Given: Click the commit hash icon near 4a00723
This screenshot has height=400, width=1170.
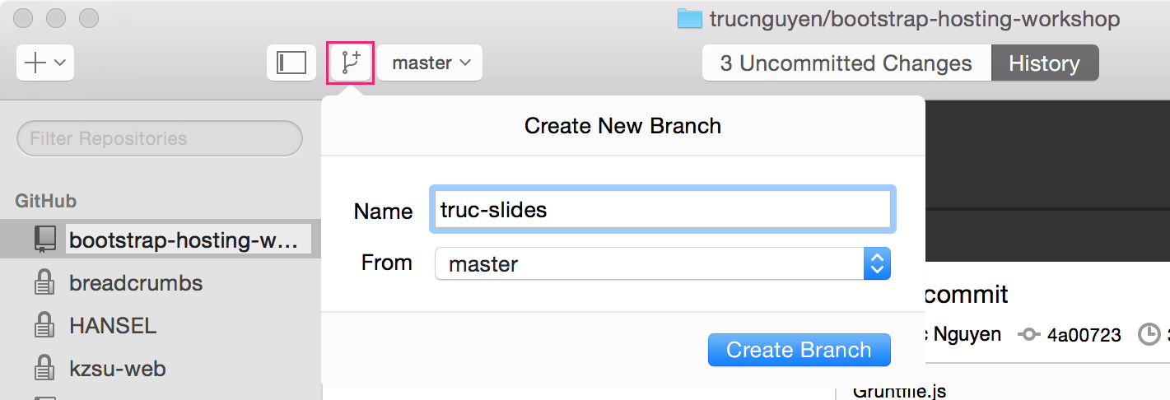Looking at the screenshot, I should point(1029,335).
